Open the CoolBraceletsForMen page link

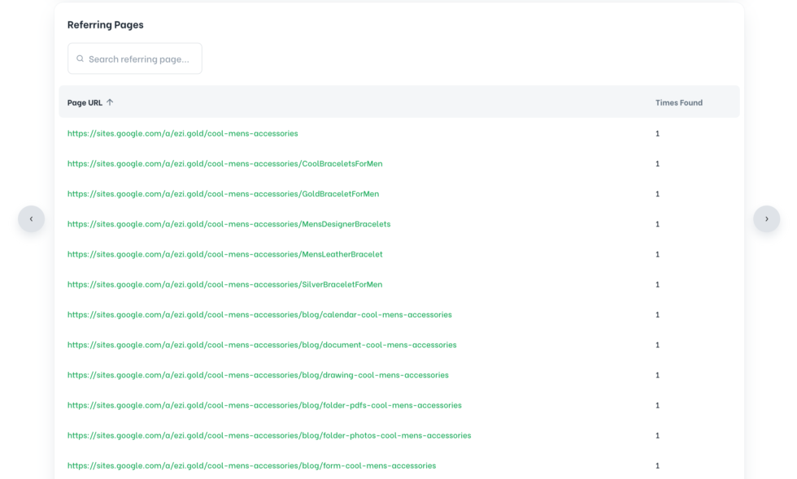tap(224, 163)
